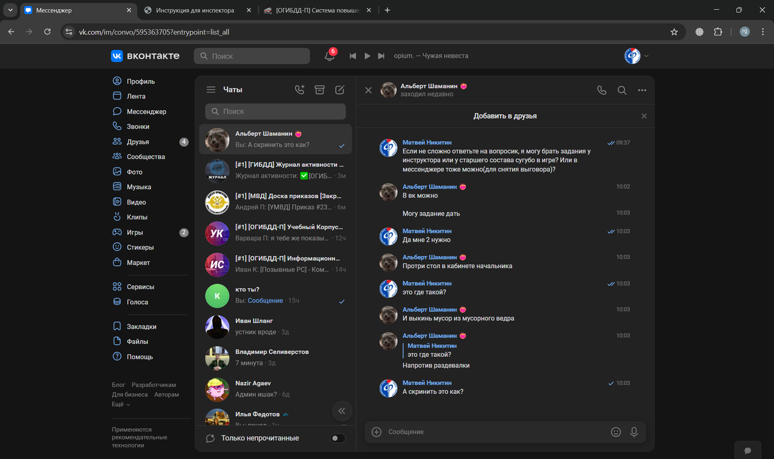
Task: Open the three-dot chat options menu
Action: pos(642,89)
